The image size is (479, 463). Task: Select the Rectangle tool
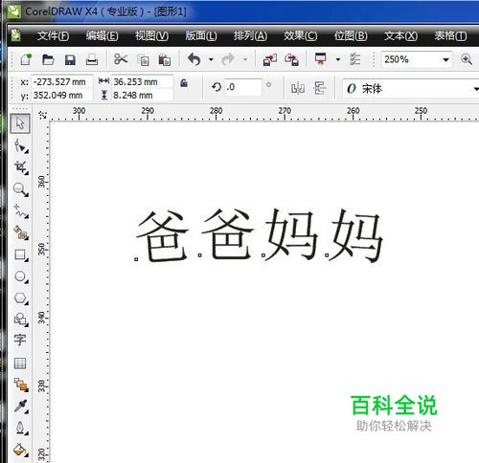(21, 254)
